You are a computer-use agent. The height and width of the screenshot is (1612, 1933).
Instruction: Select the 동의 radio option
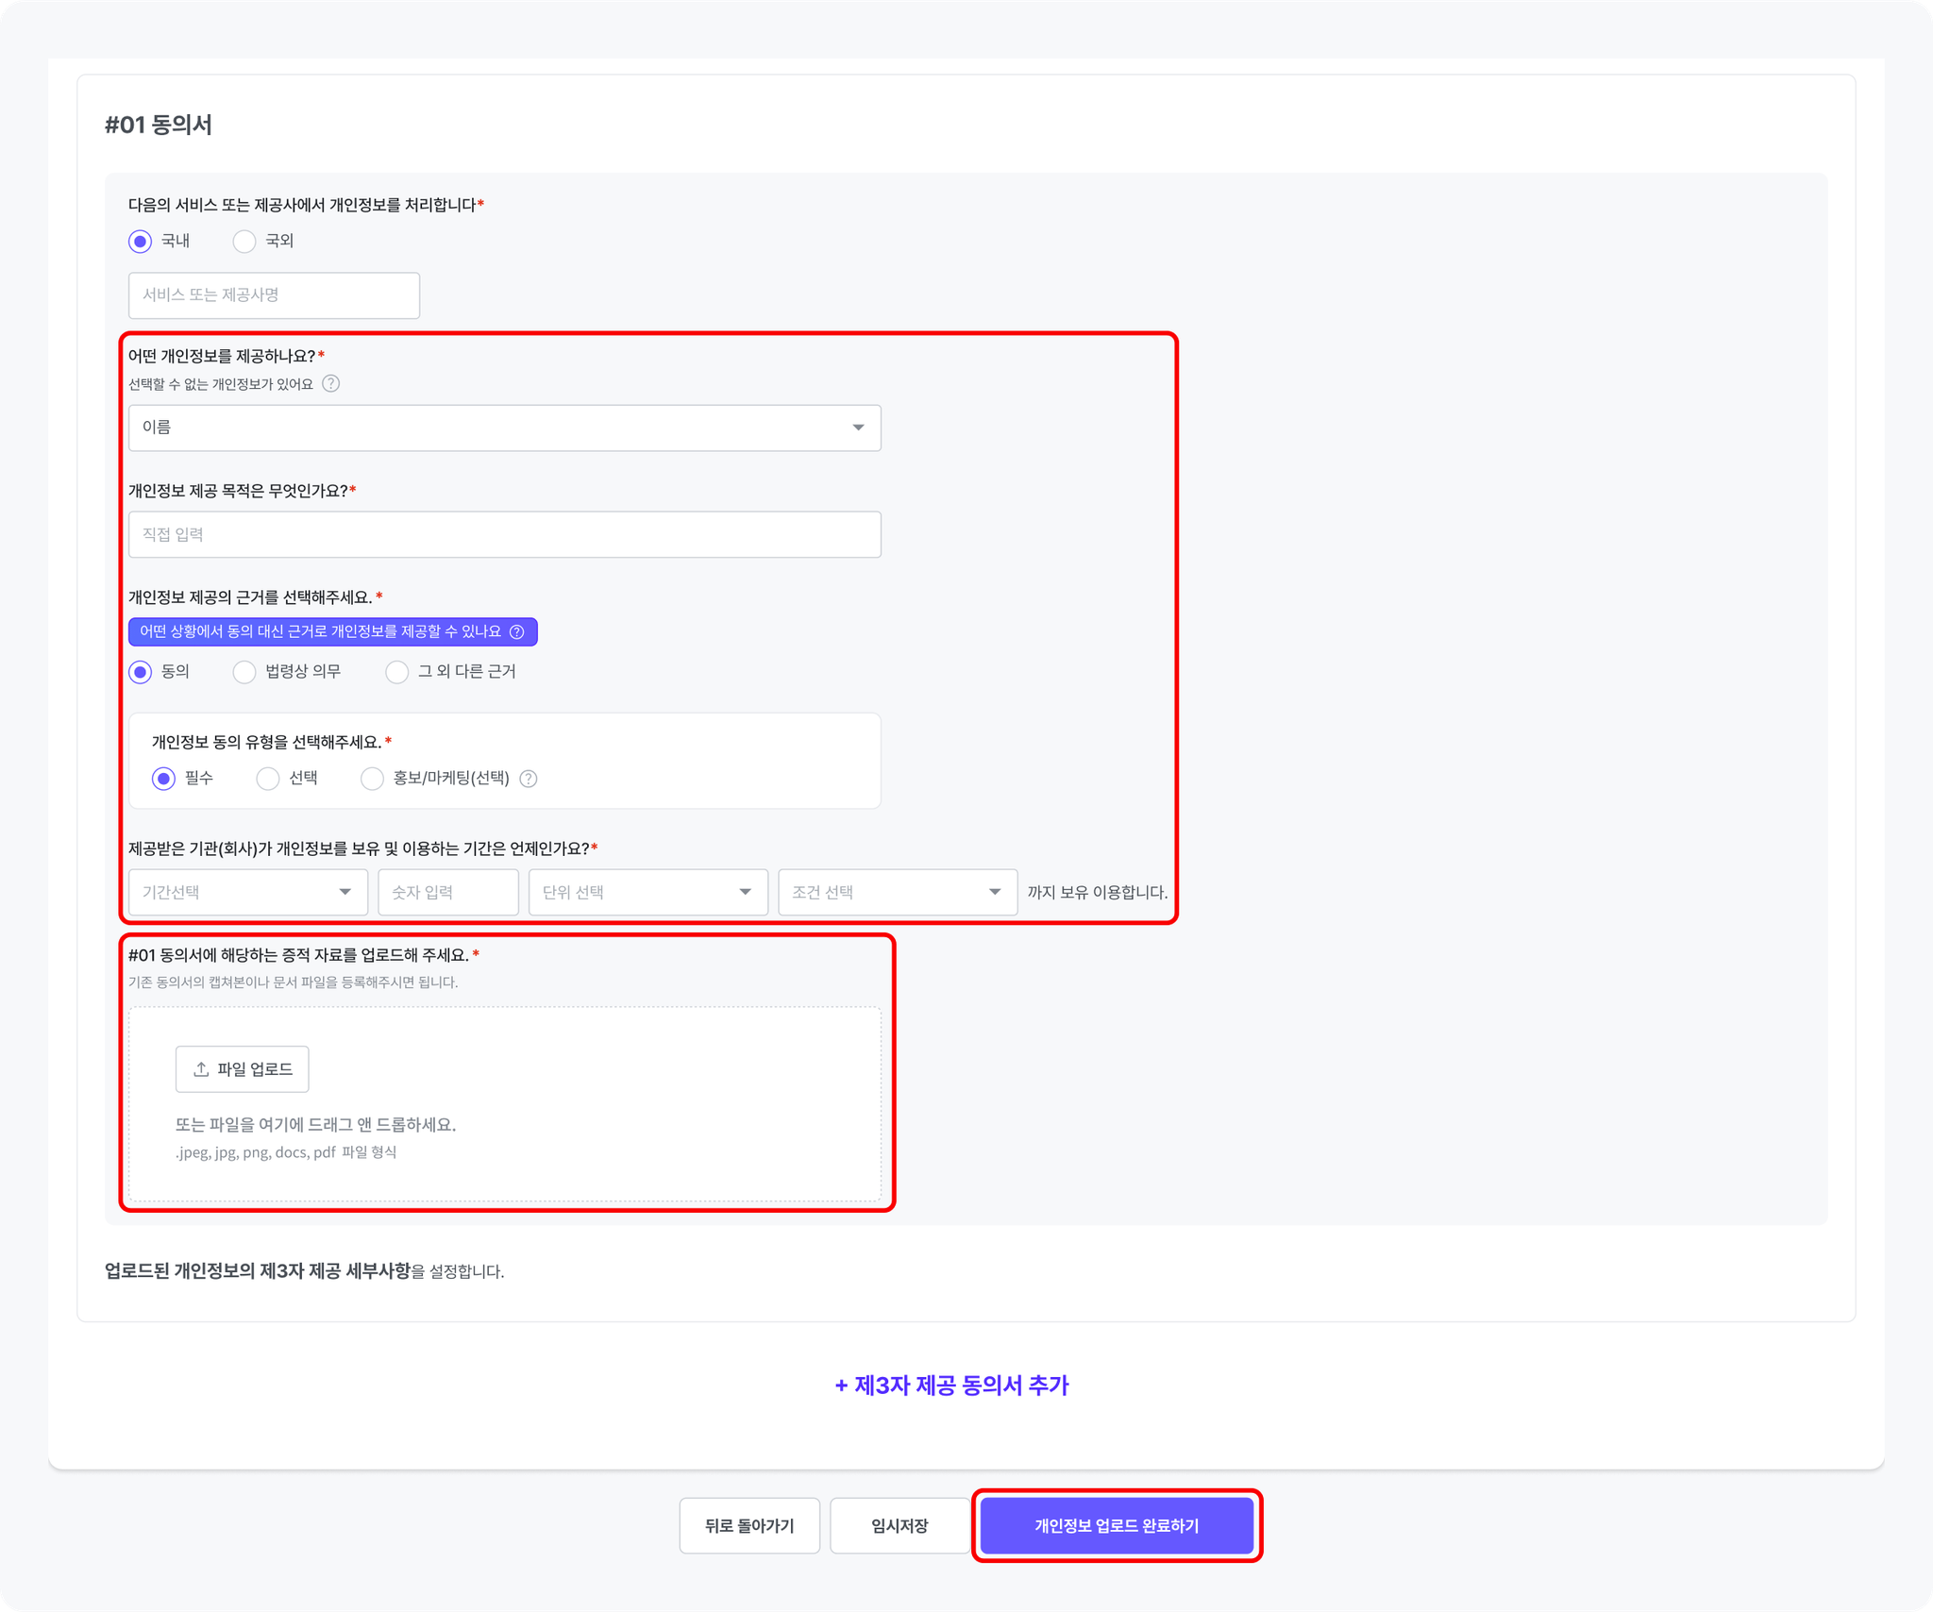pyautogui.click(x=141, y=672)
